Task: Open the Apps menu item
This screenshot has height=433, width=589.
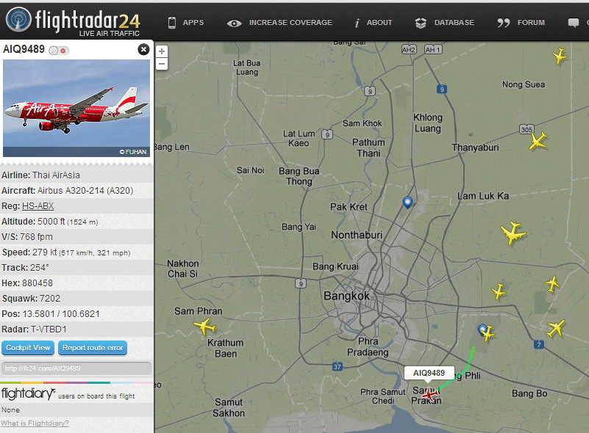Action: pos(186,23)
